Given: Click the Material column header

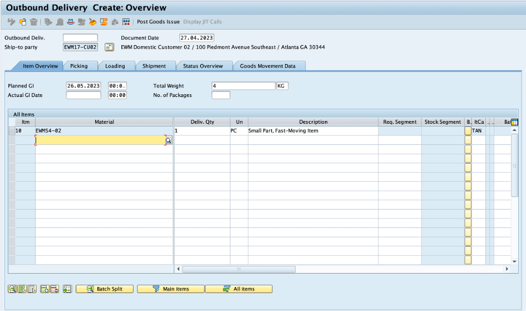Looking at the screenshot, I should tap(104, 122).
